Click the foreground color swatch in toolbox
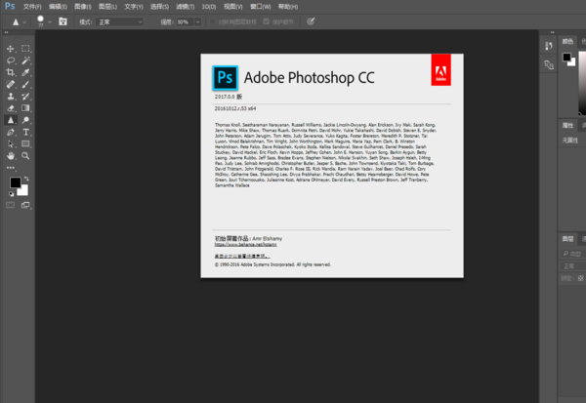 click(16, 182)
